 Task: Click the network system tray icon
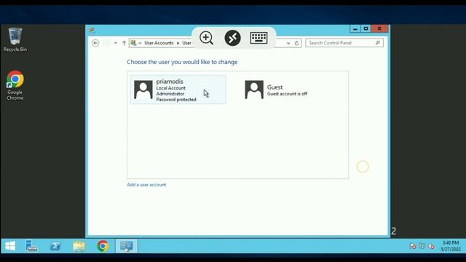coord(422,246)
